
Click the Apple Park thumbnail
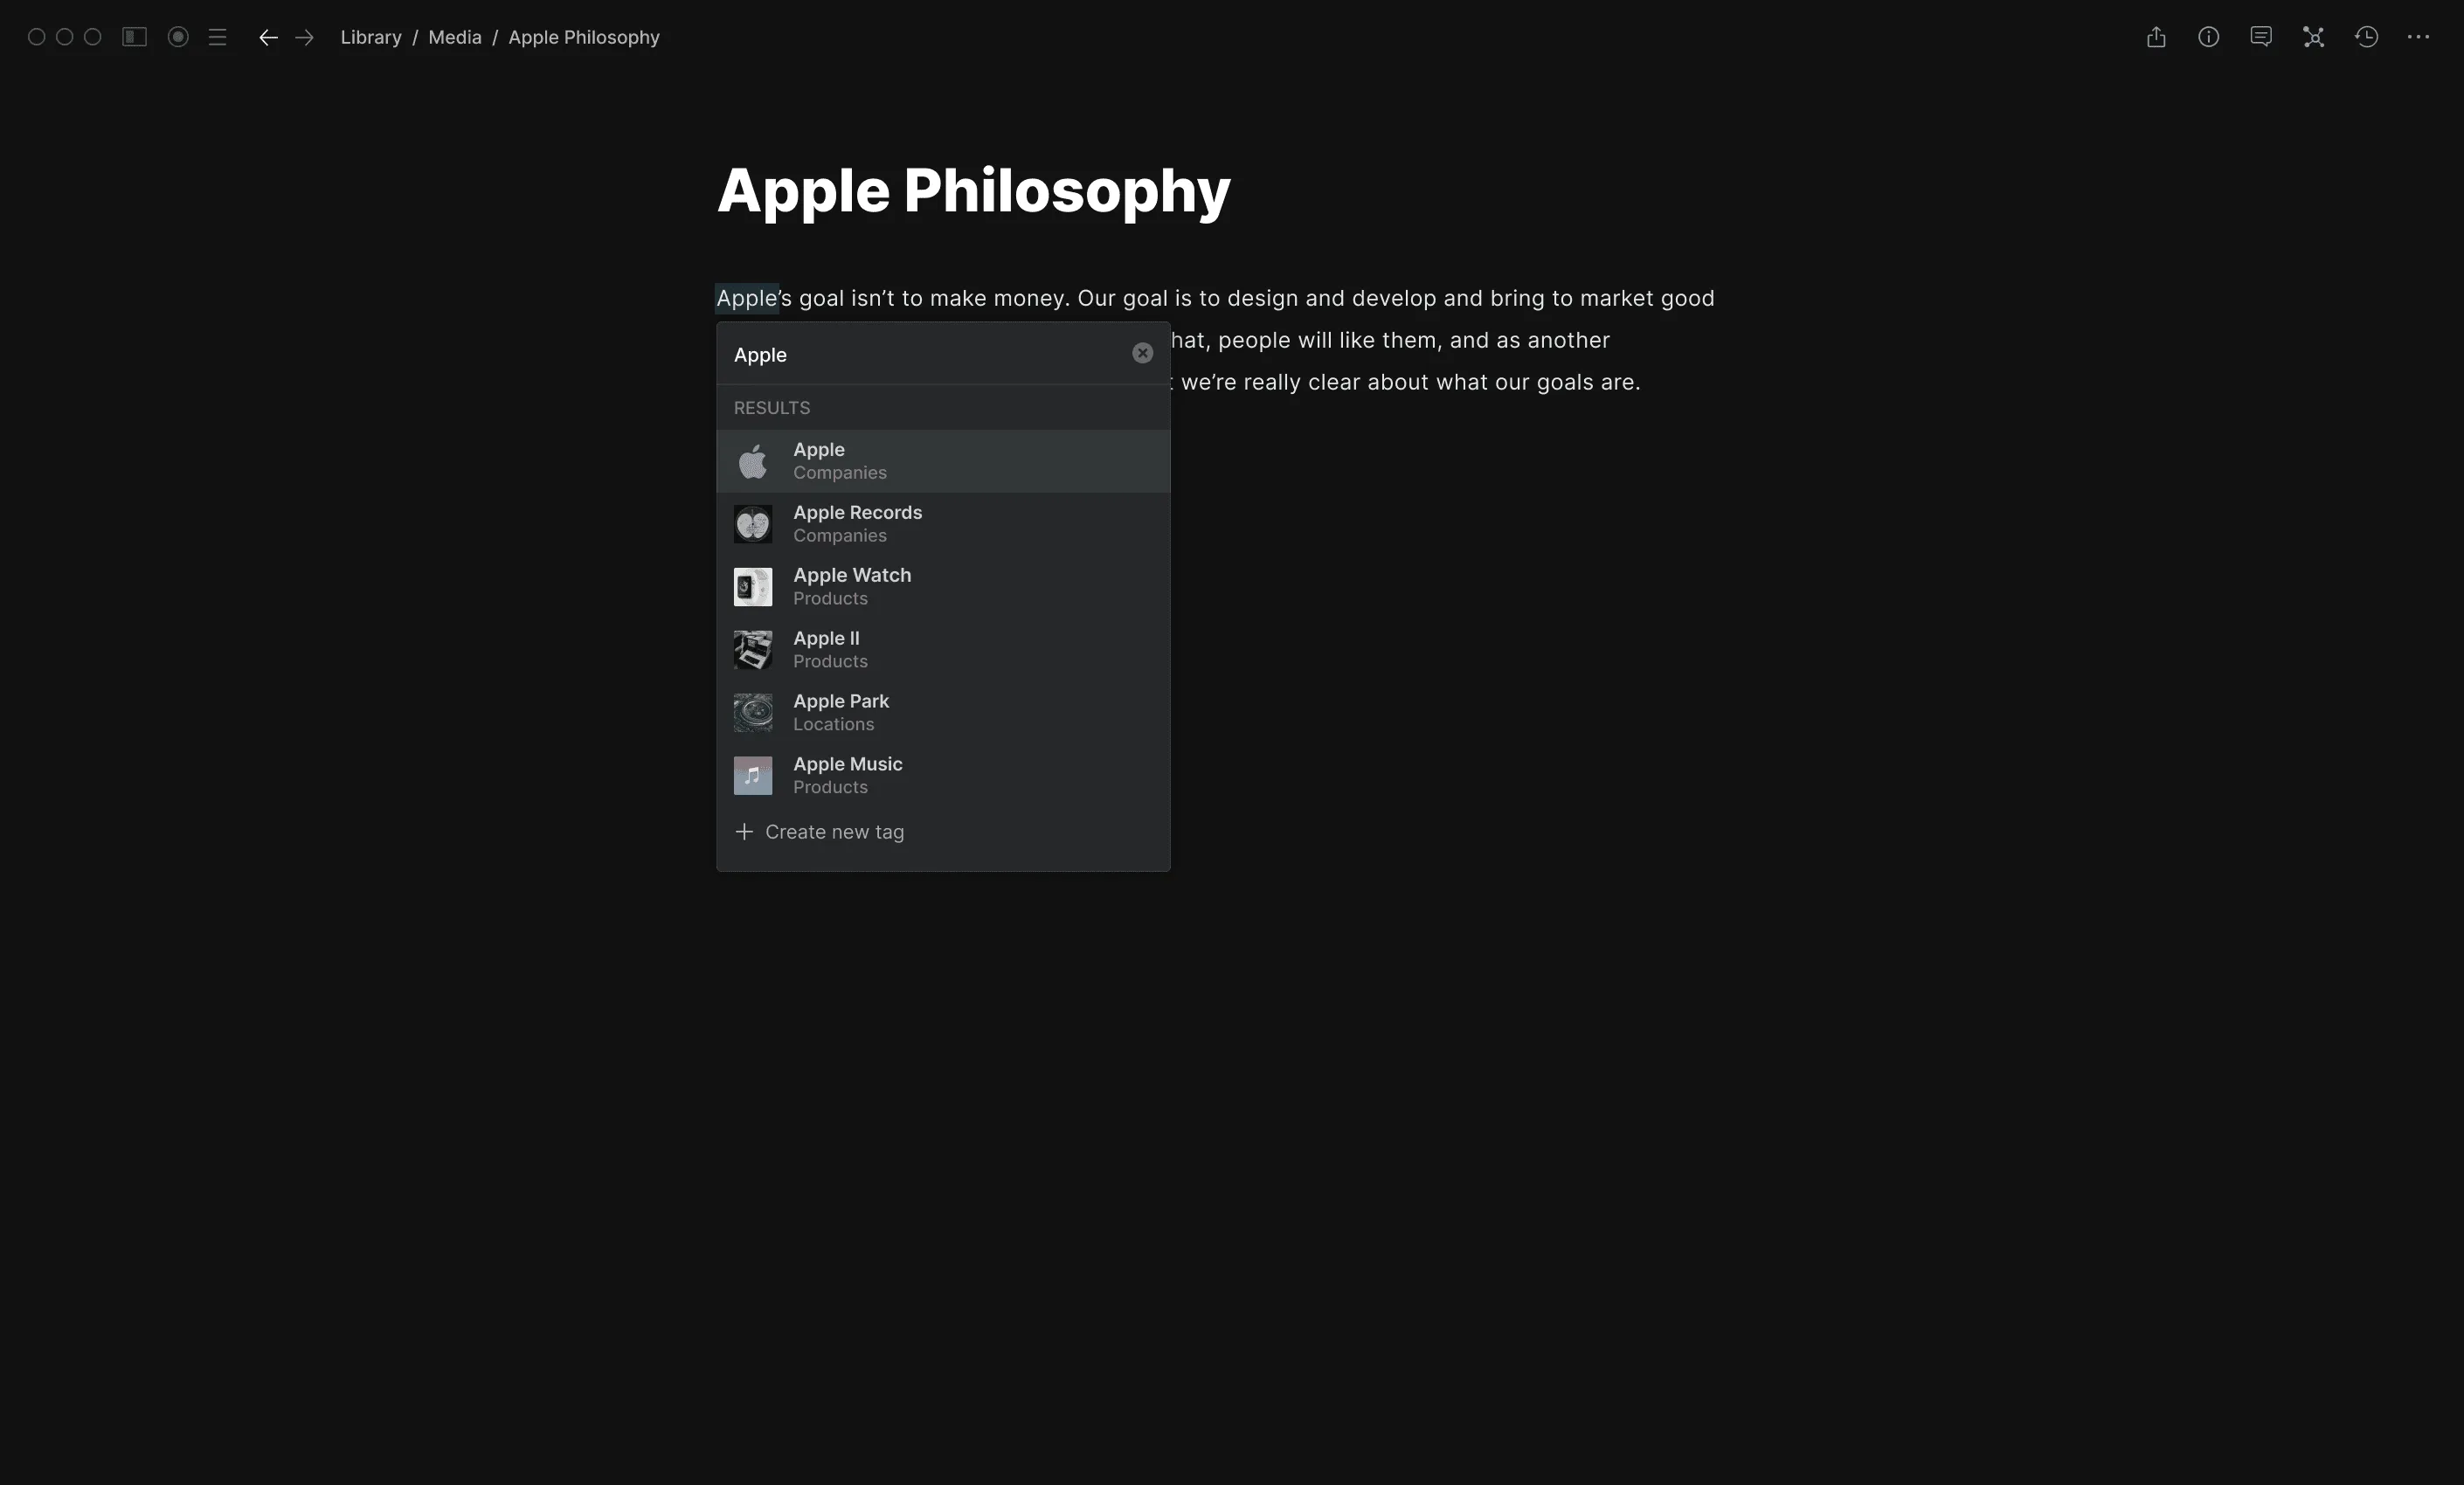click(753, 713)
